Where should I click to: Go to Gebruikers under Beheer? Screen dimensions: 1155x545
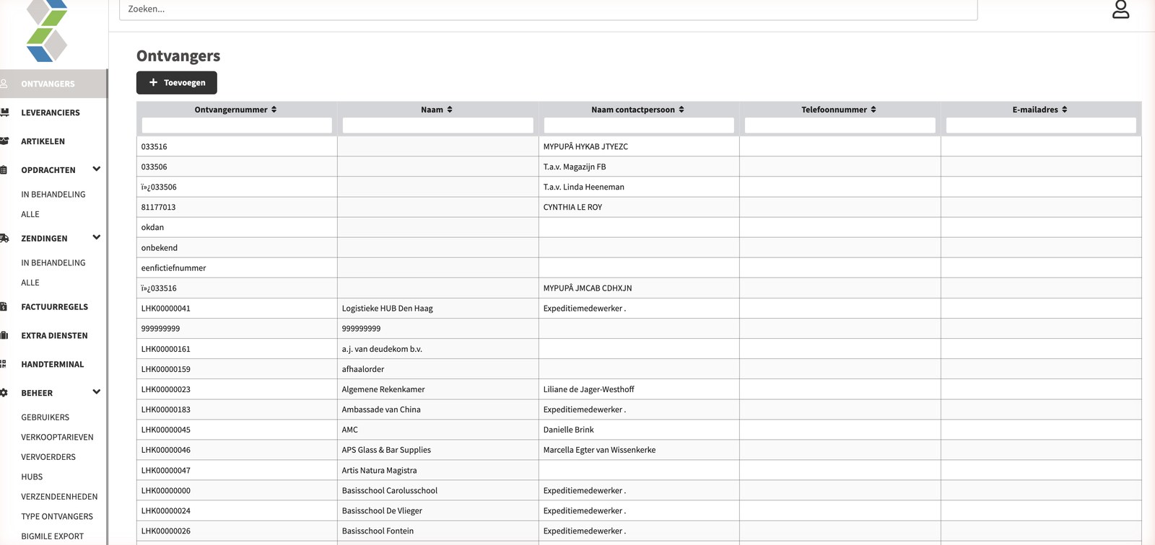click(x=45, y=417)
